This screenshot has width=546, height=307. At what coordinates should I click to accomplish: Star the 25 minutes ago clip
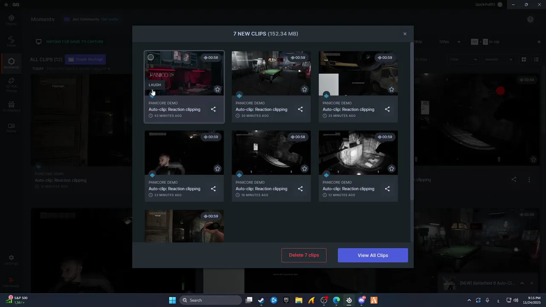click(392, 90)
